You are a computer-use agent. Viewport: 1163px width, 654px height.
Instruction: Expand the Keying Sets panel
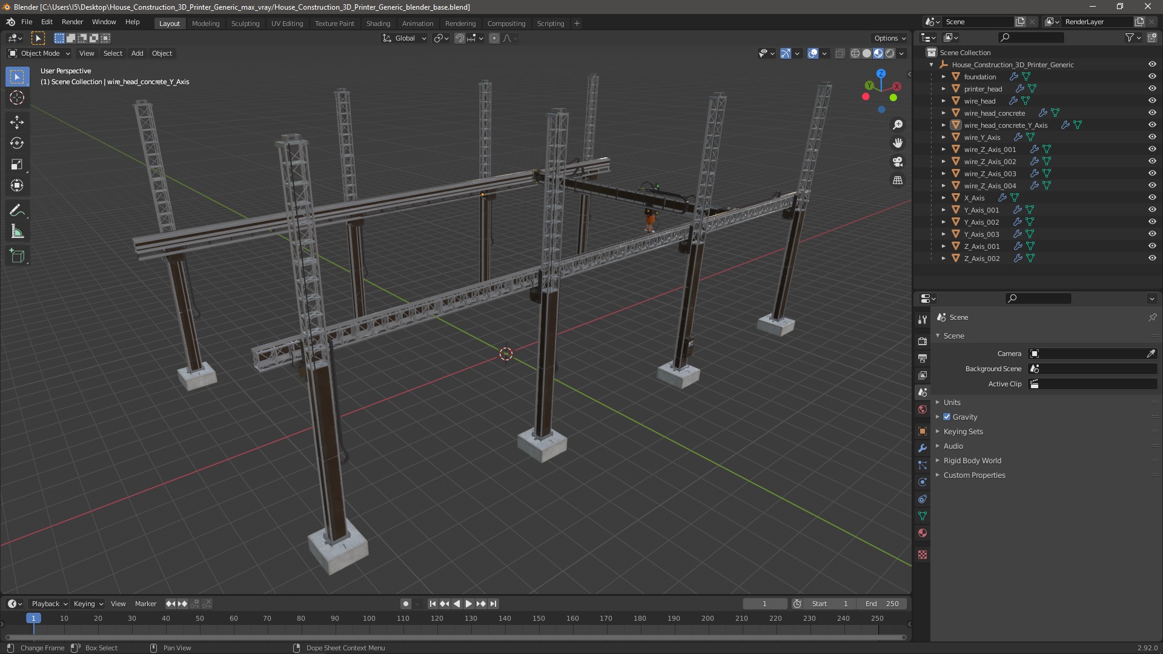963,431
